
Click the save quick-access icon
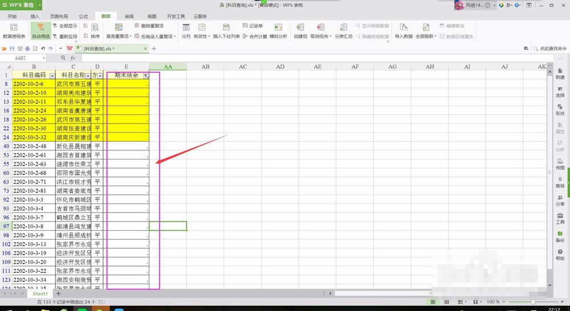[12, 48]
